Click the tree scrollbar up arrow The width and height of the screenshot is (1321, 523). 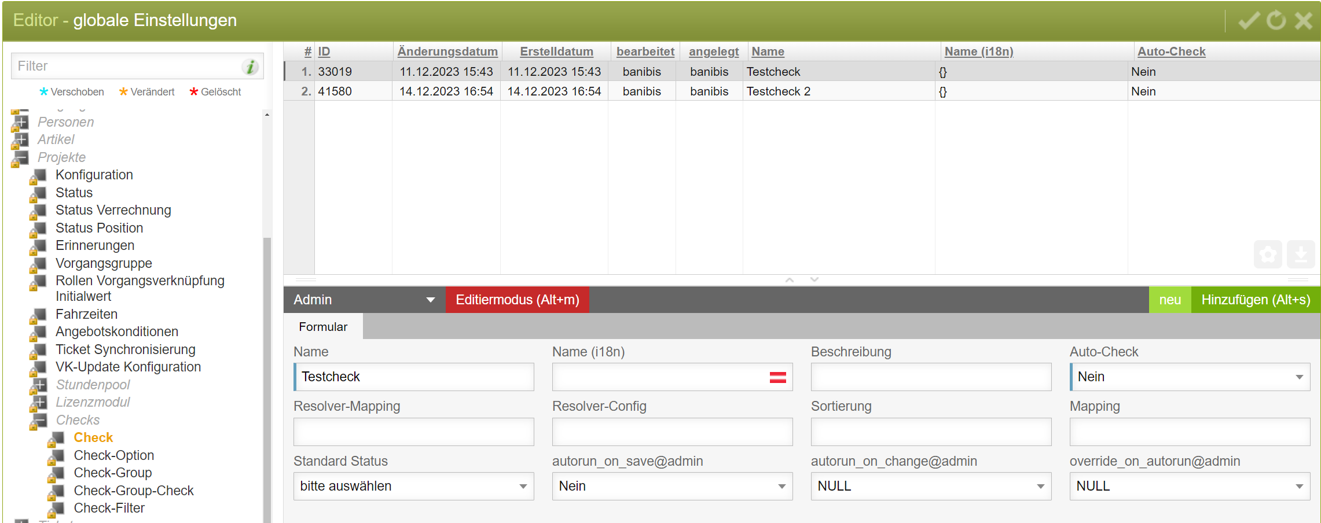[267, 115]
